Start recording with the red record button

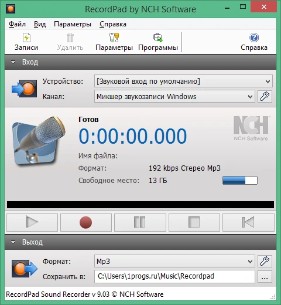click(x=86, y=222)
